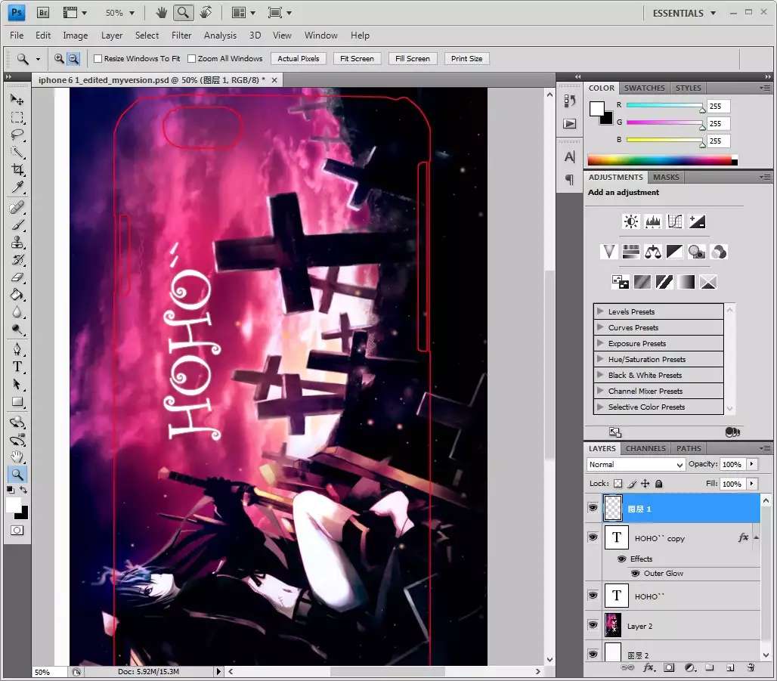Click the Fill percentage field

pyautogui.click(x=732, y=484)
